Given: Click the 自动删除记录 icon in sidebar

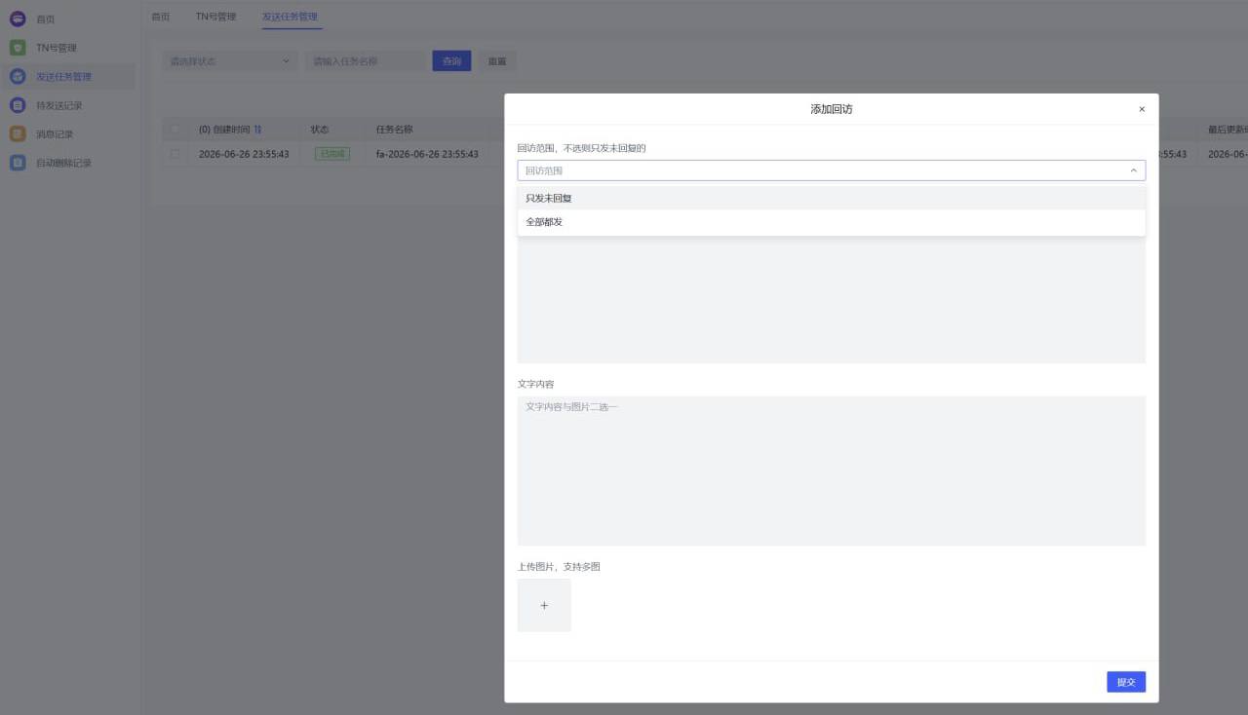Looking at the screenshot, I should (18, 163).
